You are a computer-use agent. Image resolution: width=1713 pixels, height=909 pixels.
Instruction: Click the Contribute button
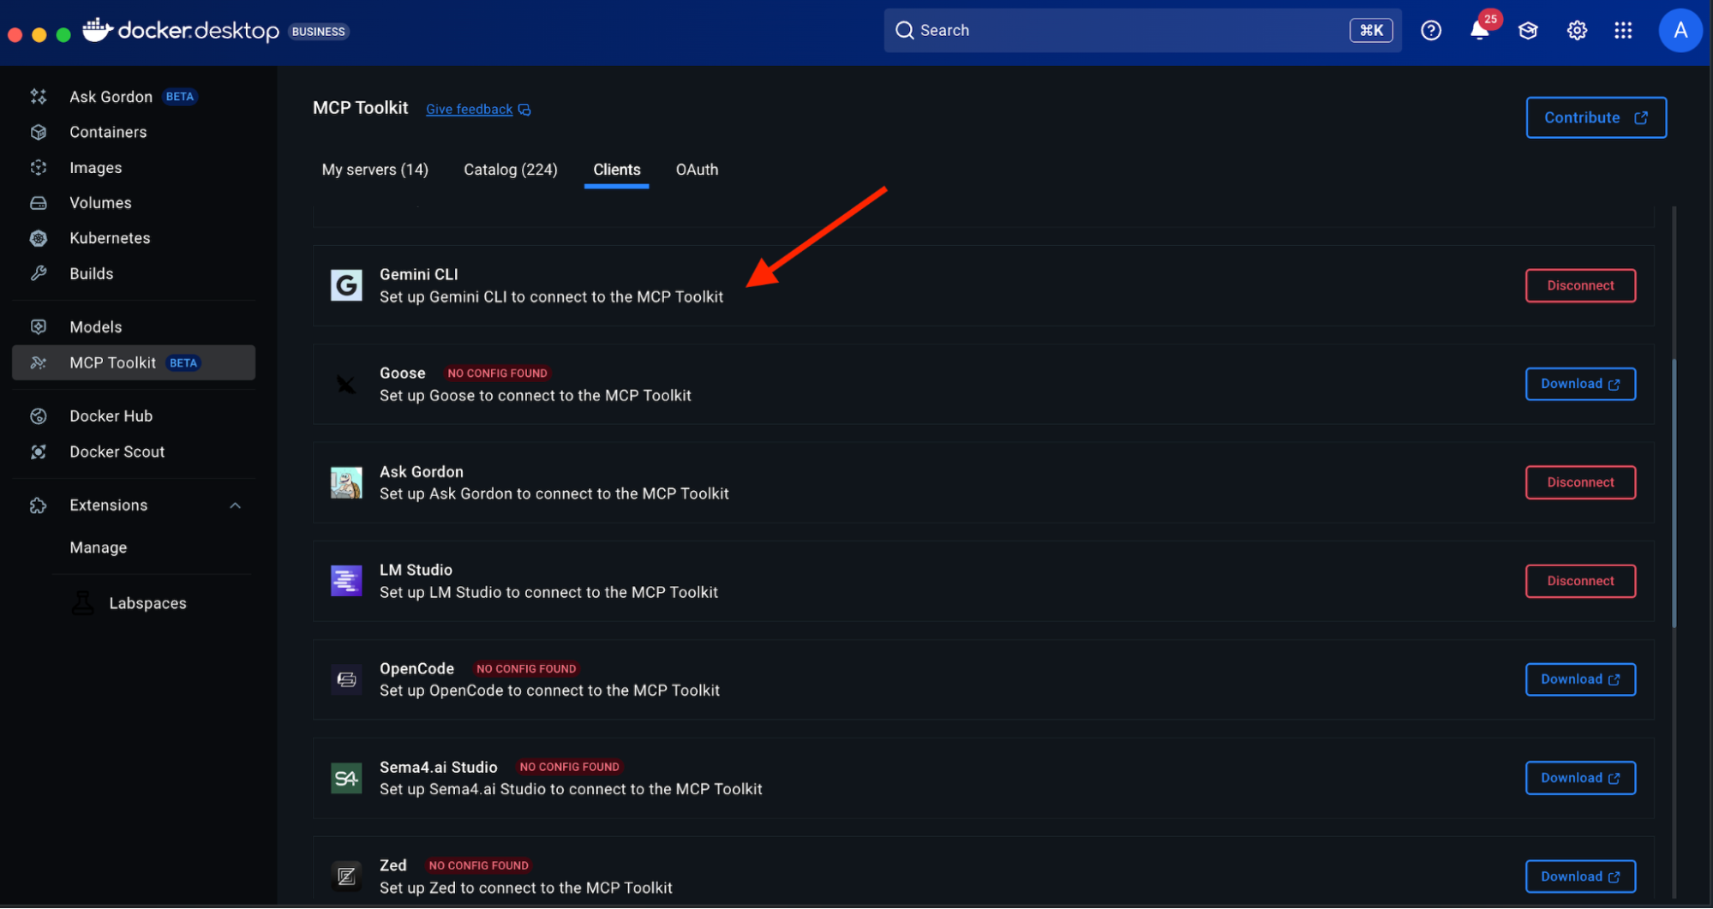(1595, 117)
